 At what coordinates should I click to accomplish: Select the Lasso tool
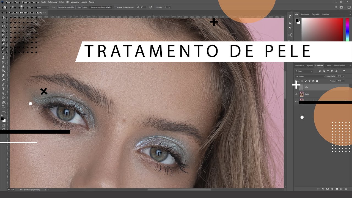(x=3, y=26)
